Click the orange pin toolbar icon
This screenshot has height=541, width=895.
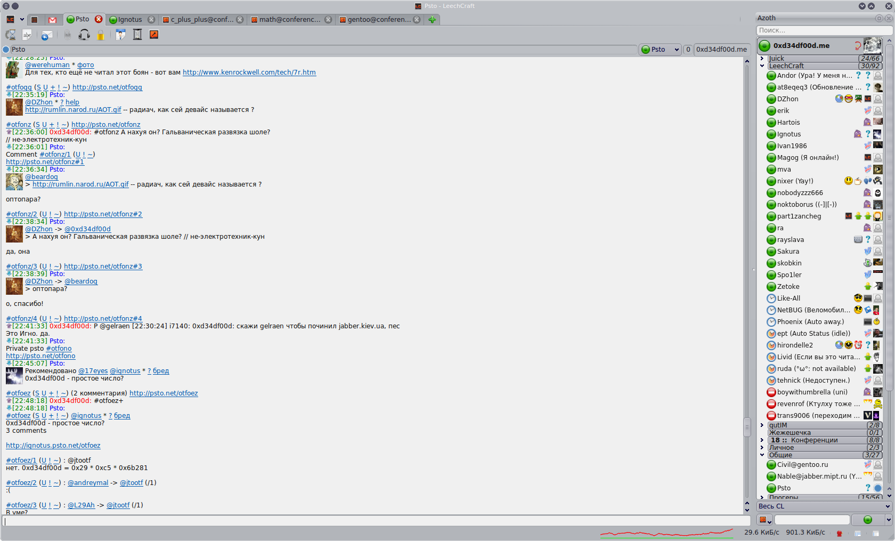(154, 35)
